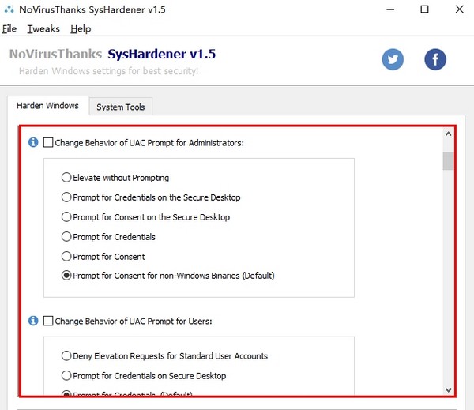This screenshot has width=474, height=410.
Task: Minimize the SysHardener window
Action: tap(390, 9)
